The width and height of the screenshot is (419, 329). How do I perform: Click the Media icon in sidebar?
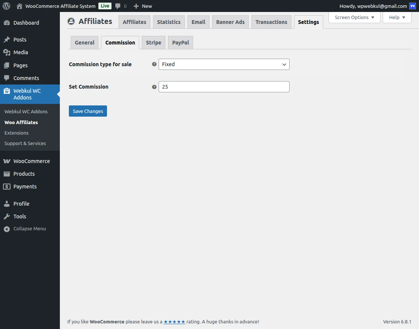pos(7,52)
